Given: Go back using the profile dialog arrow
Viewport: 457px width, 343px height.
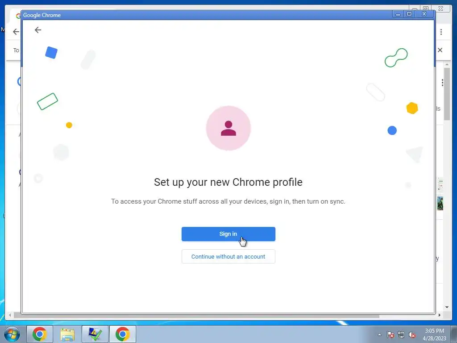Looking at the screenshot, I should pos(38,30).
